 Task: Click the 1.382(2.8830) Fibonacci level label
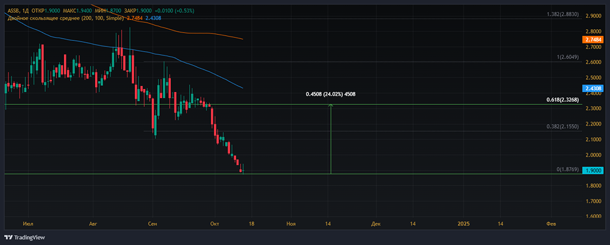(x=562, y=15)
